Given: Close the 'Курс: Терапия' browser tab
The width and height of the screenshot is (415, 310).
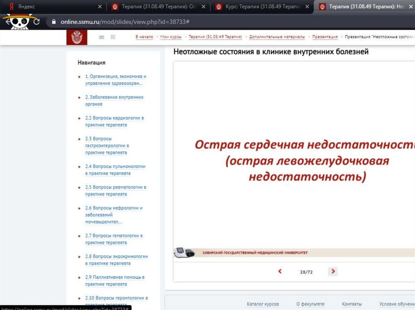Looking at the screenshot, I should [x=307, y=6].
